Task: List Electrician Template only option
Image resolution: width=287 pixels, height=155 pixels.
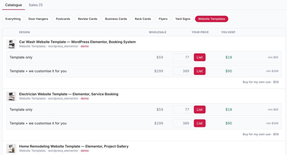Action: tap(200, 110)
